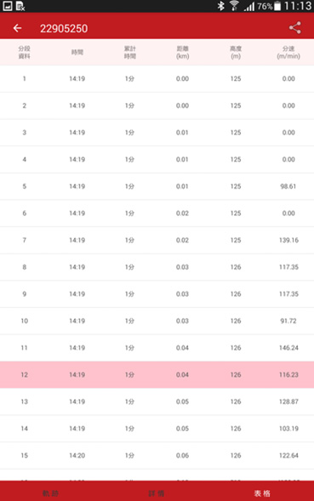Tap the 距離 (km) column header
The image size is (314, 501).
click(x=183, y=53)
